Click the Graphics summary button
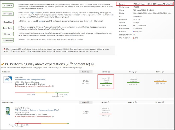 click(8, 22)
